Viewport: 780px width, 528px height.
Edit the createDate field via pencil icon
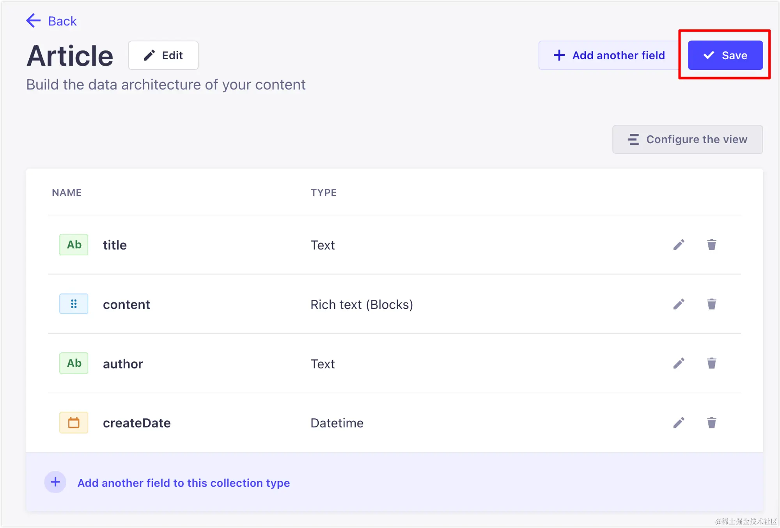(679, 423)
